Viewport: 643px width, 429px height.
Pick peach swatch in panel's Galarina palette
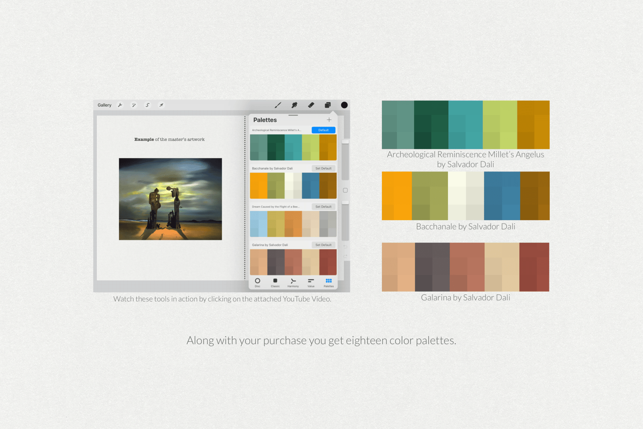pyautogui.click(x=258, y=262)
